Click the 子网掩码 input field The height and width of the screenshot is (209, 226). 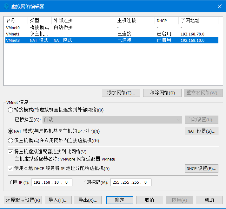coord(131,182)
